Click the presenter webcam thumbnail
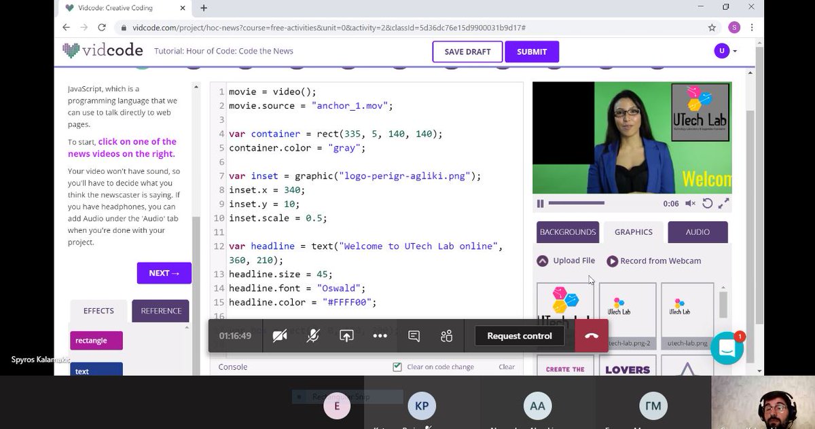Viewport: 815px width, 429px height. 763,403
